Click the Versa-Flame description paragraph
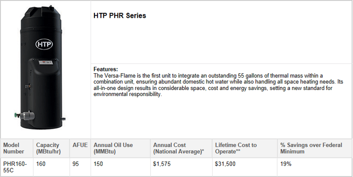Image resolution: width=353 pixels, height=177 pixels. click(x=218, y=85)
